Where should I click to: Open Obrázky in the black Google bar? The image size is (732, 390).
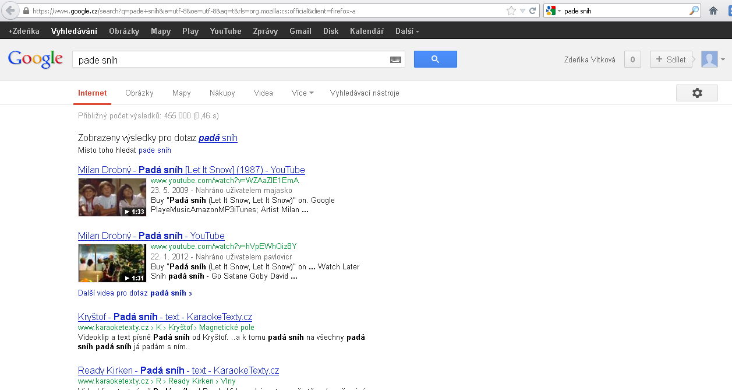coord(124,31)
